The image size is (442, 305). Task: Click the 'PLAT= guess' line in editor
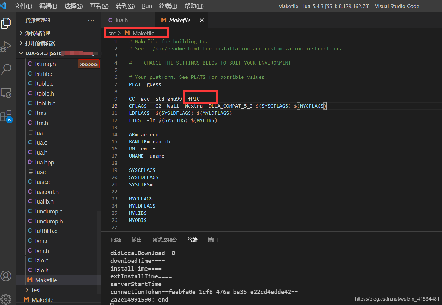tap(145, 84)
